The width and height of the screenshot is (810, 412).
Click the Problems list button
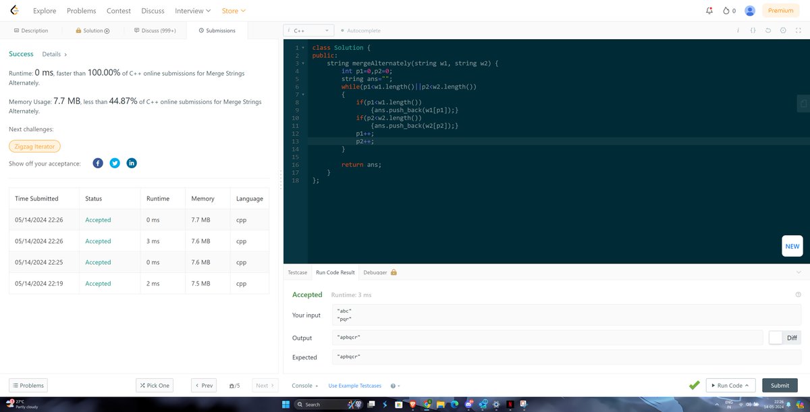(28, 385)
